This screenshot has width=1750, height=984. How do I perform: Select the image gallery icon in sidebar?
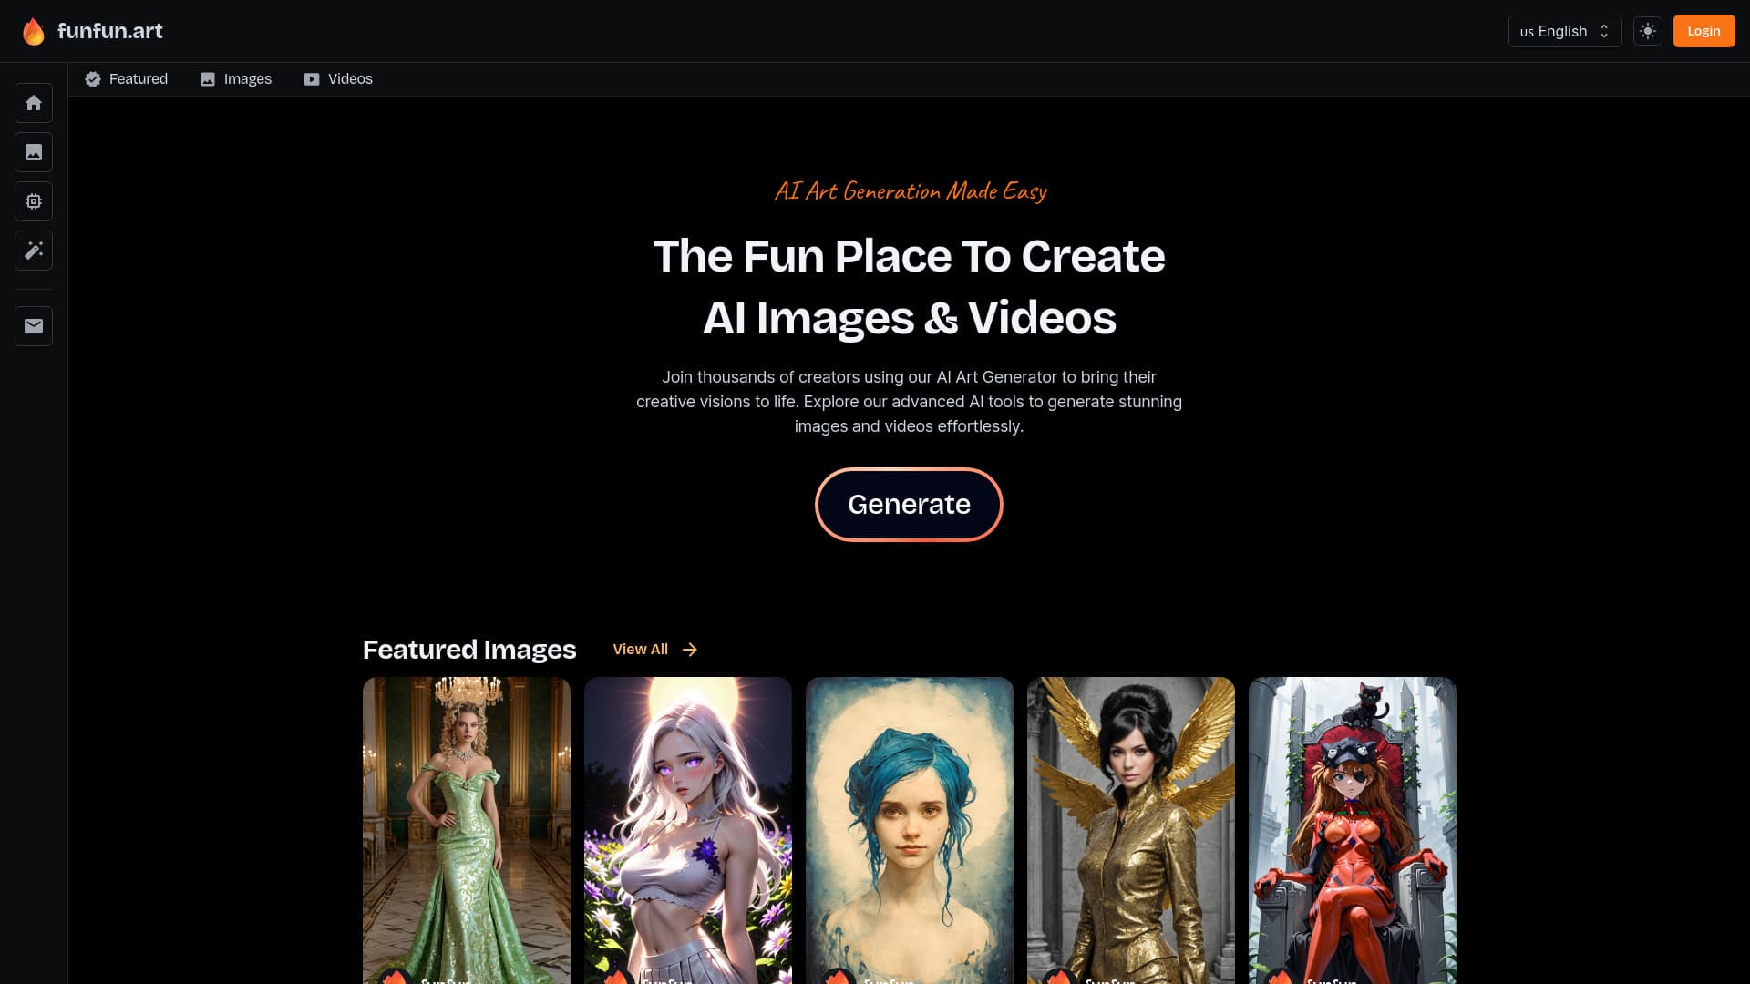[33, 152]
